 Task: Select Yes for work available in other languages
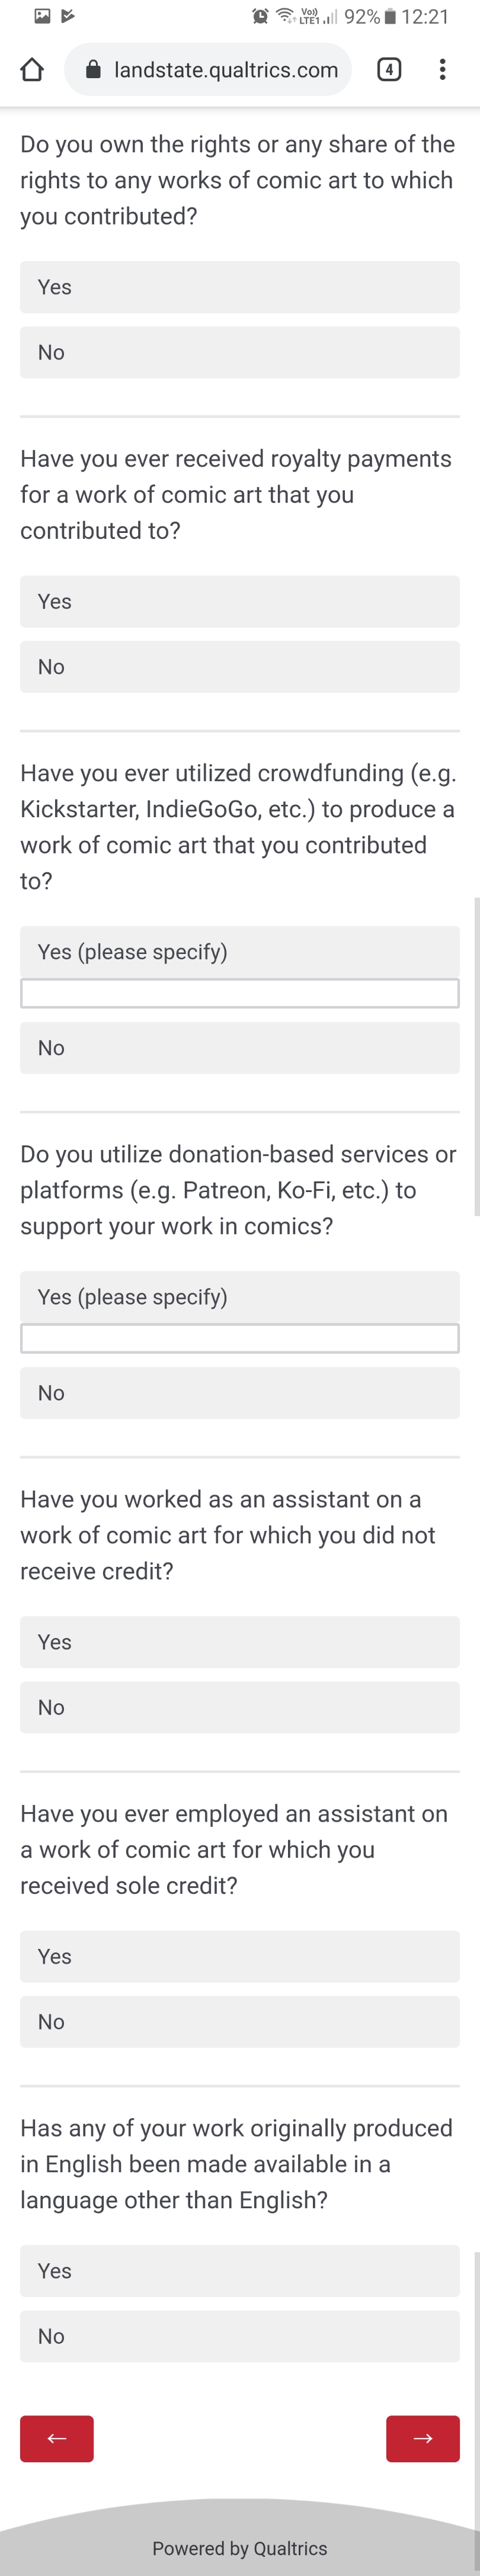point(240,2271)
